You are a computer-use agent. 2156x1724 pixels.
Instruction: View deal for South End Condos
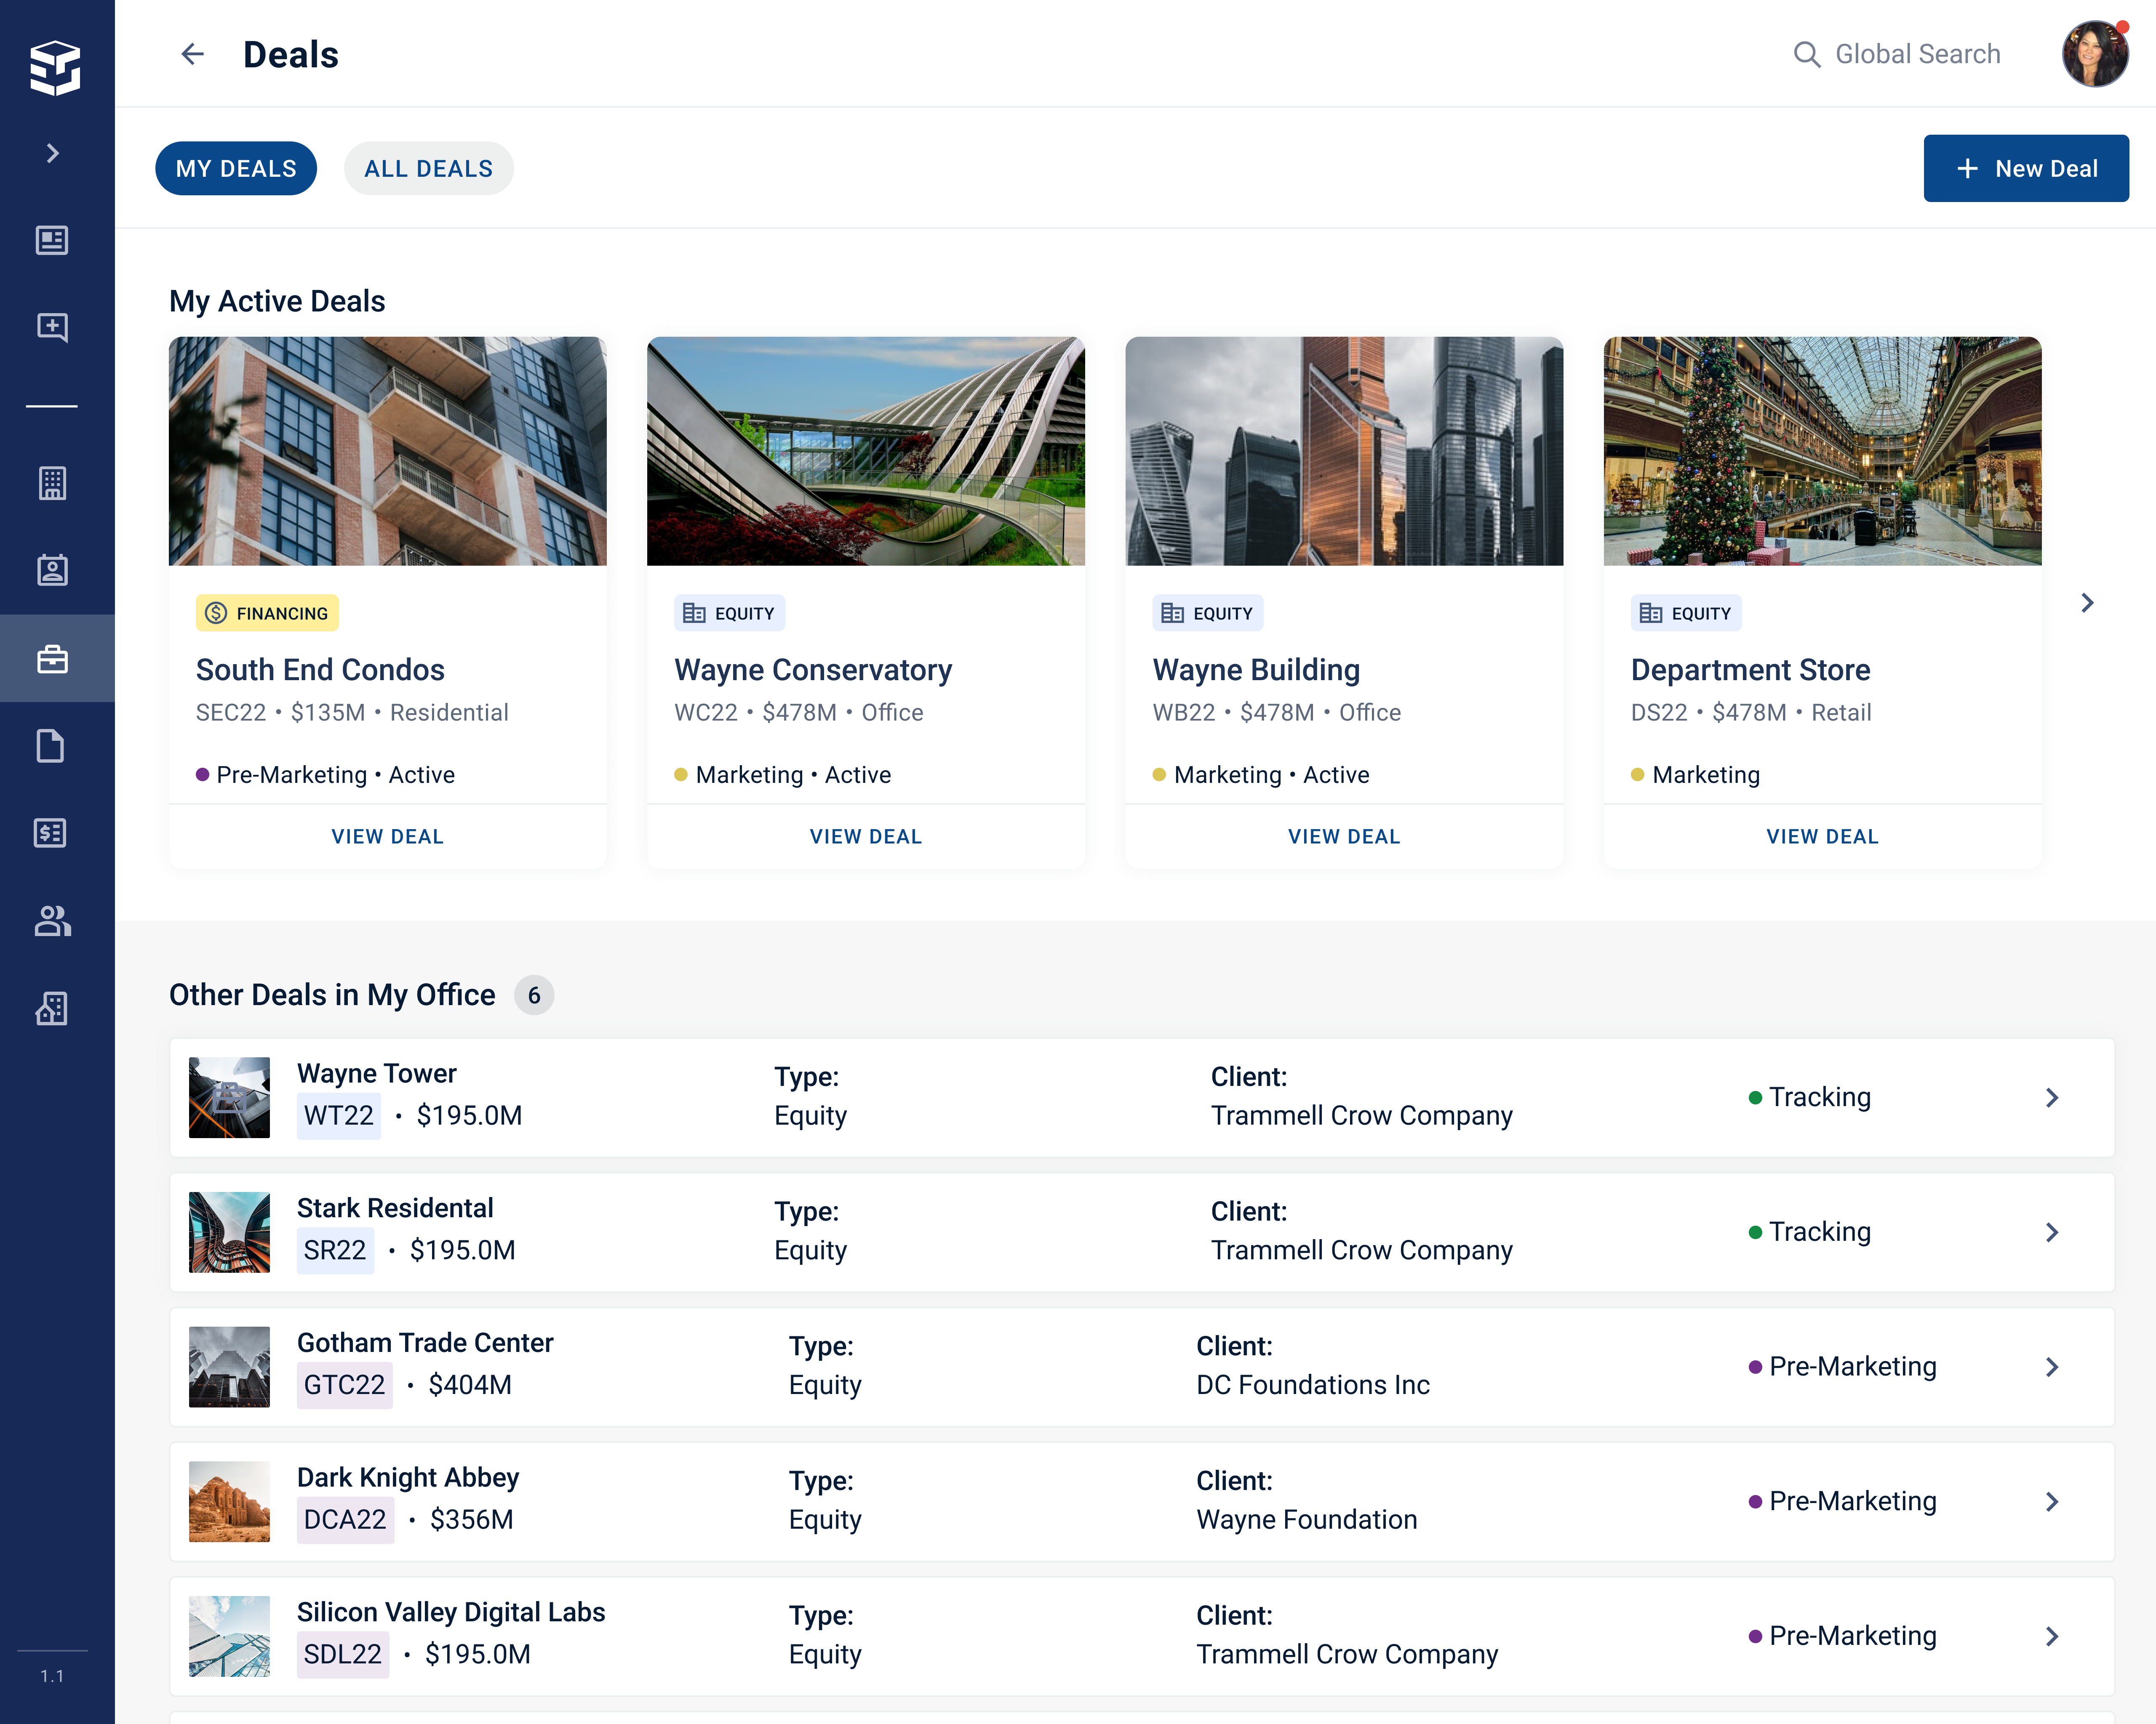387,836
